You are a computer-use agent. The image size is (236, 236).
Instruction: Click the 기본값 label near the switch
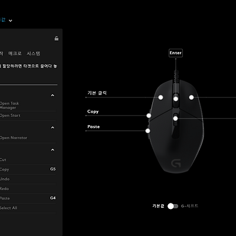pyautogui.click(x=158, y=206)
